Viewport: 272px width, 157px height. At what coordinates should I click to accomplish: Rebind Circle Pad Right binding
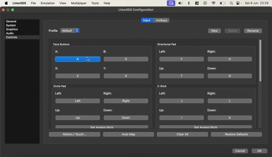point(126,101)
